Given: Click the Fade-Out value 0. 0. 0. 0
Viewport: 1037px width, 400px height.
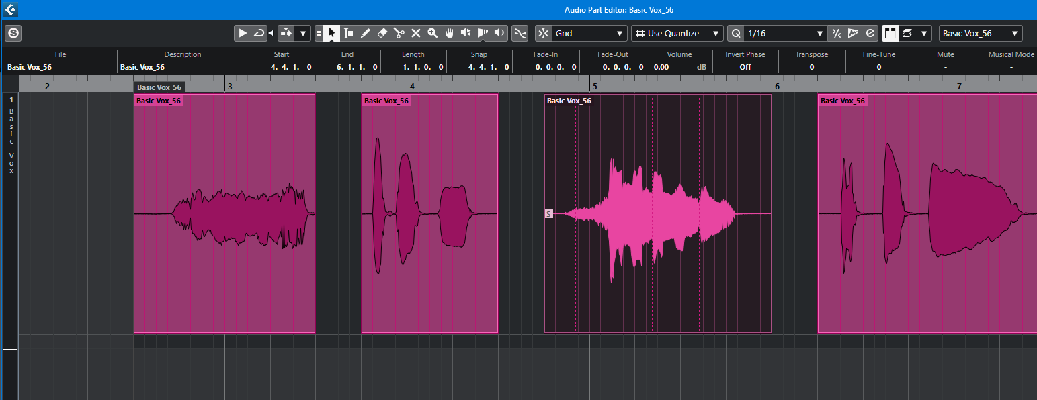Looking at the screenshot, I should click(x=623, y=67).
